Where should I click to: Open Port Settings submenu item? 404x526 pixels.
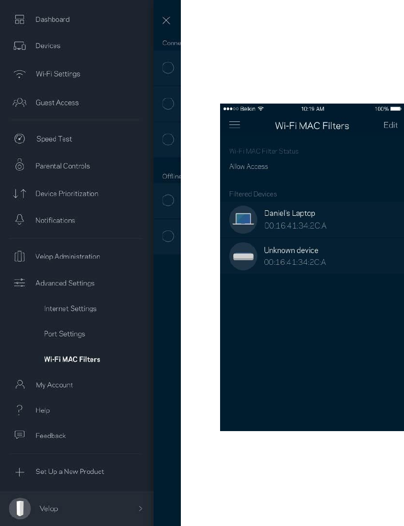coord(65,334)
